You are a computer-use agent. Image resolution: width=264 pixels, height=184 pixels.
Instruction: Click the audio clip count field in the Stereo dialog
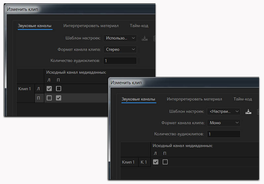[x=120, y=61]
